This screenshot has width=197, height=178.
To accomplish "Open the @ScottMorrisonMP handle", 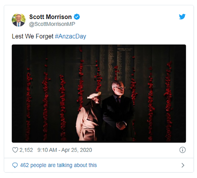I will tap(52, 24).
